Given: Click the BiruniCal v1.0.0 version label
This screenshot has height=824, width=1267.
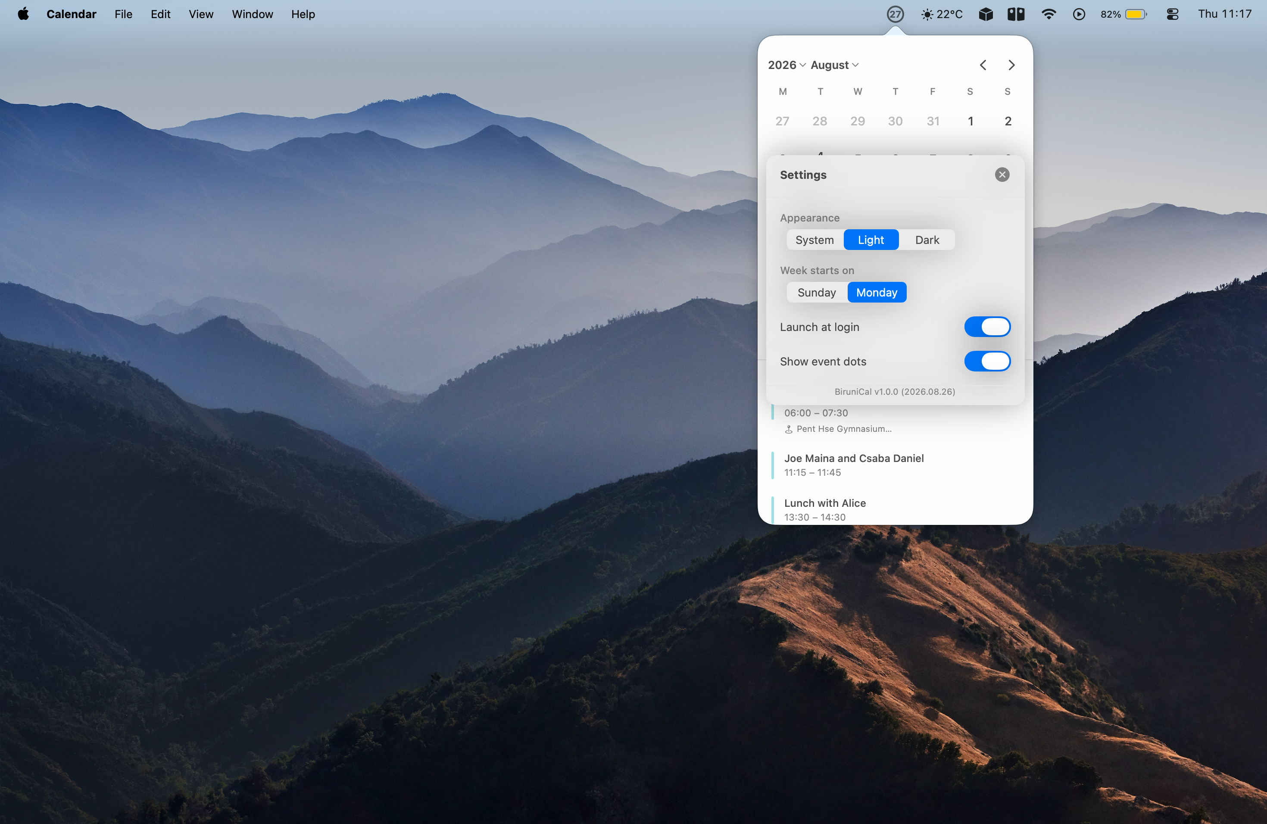Looking at the screenshot, I should [894, 392].
